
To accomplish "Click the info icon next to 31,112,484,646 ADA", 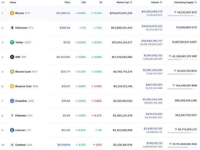I will tap(170, 144).
